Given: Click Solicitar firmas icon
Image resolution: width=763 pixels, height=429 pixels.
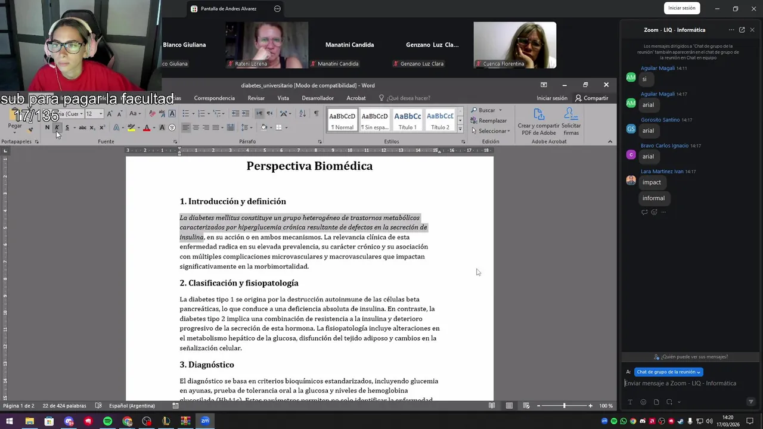Looking at the screenshot, I should 571,122.
